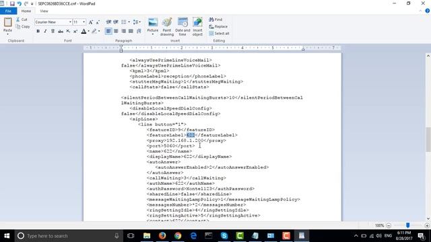Click the vertical scrollbar thumb
Viewport: 431px width, 242px height.
[428, 139]
